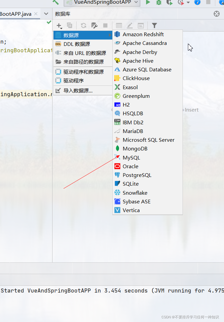Click the 数据库 panel title
224x322 pixels.
(x=63, y=14)
